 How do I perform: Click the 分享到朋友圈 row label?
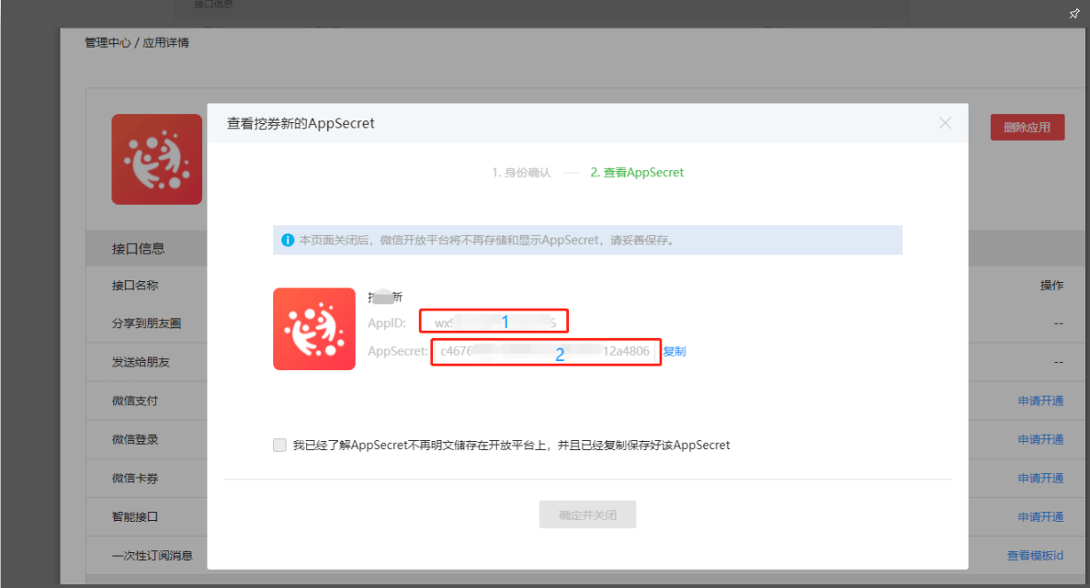pyautogui.click(x=147, y=323)
